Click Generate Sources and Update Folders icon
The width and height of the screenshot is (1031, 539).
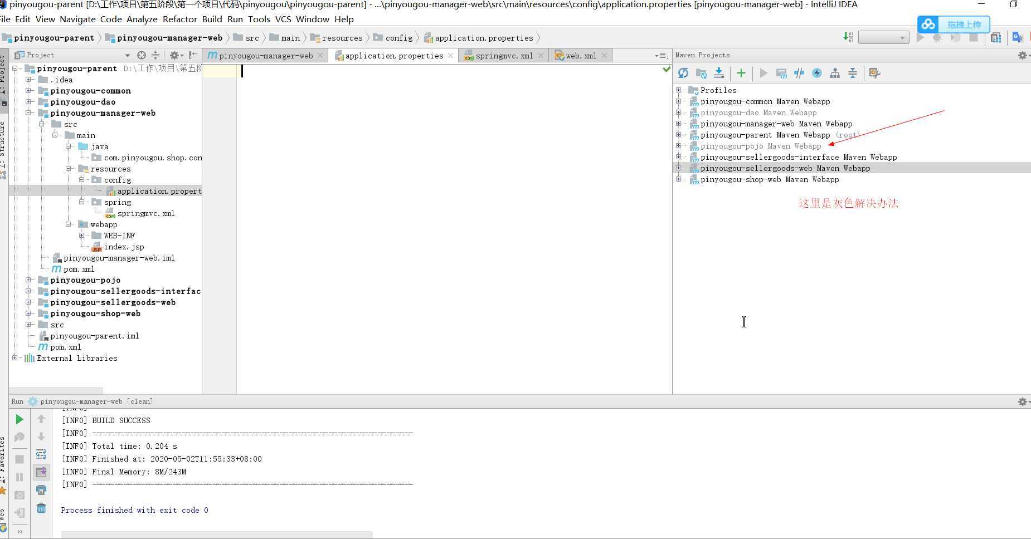point(701,73)
